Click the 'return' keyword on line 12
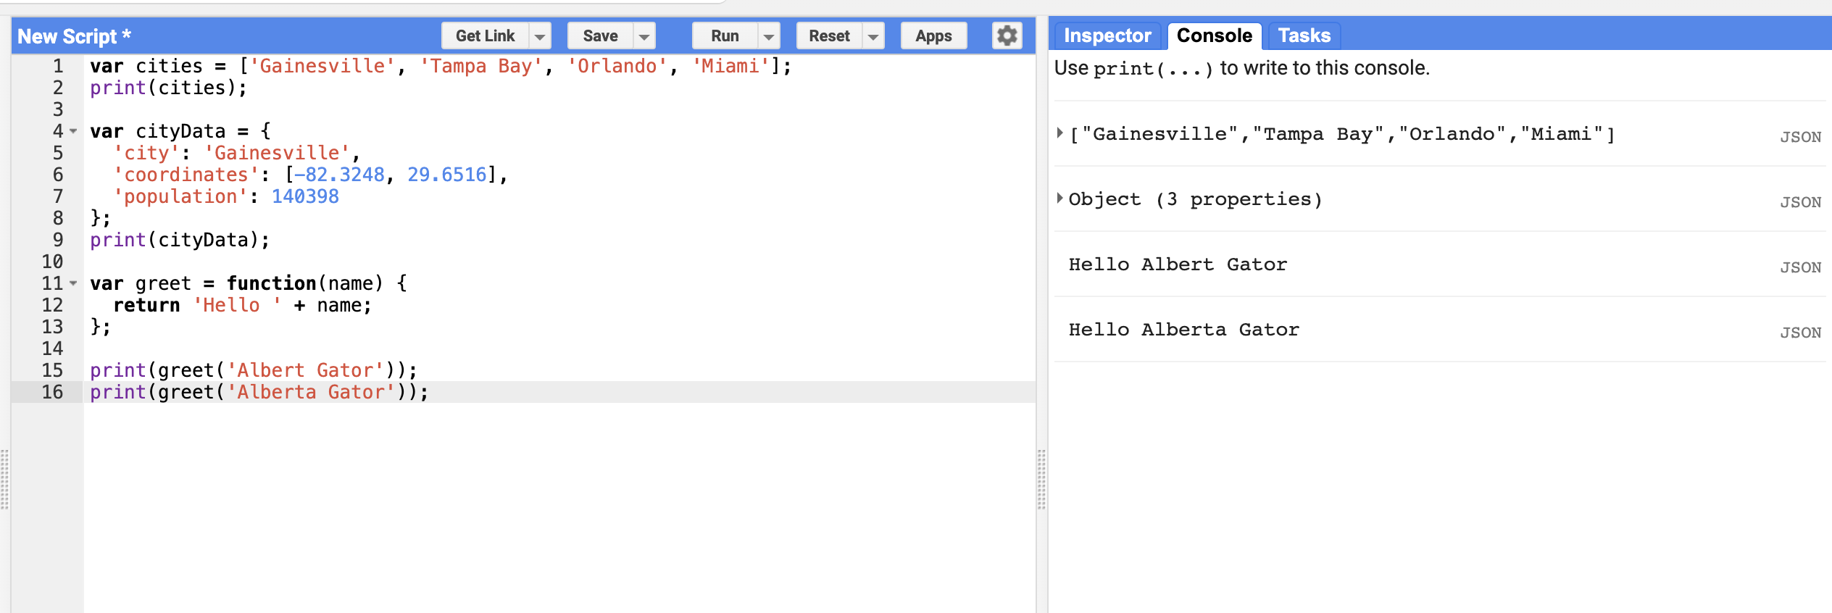Image resolution: width=1832 pixels, height=613 pixels. pos(146,305)
